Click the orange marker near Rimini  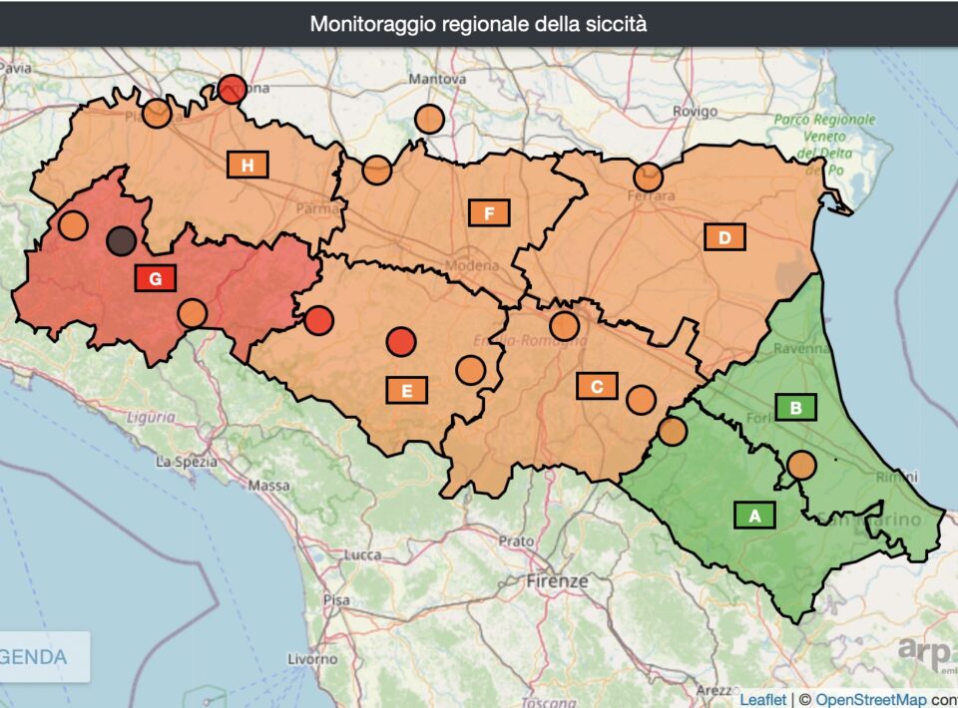[x=801, y=465]
